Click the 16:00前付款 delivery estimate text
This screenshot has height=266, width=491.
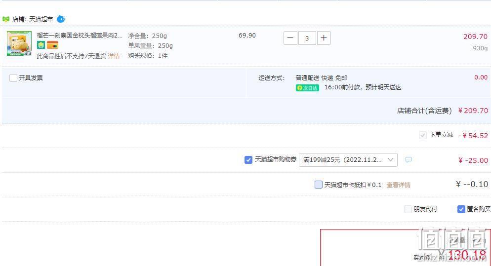pos(363,87)
